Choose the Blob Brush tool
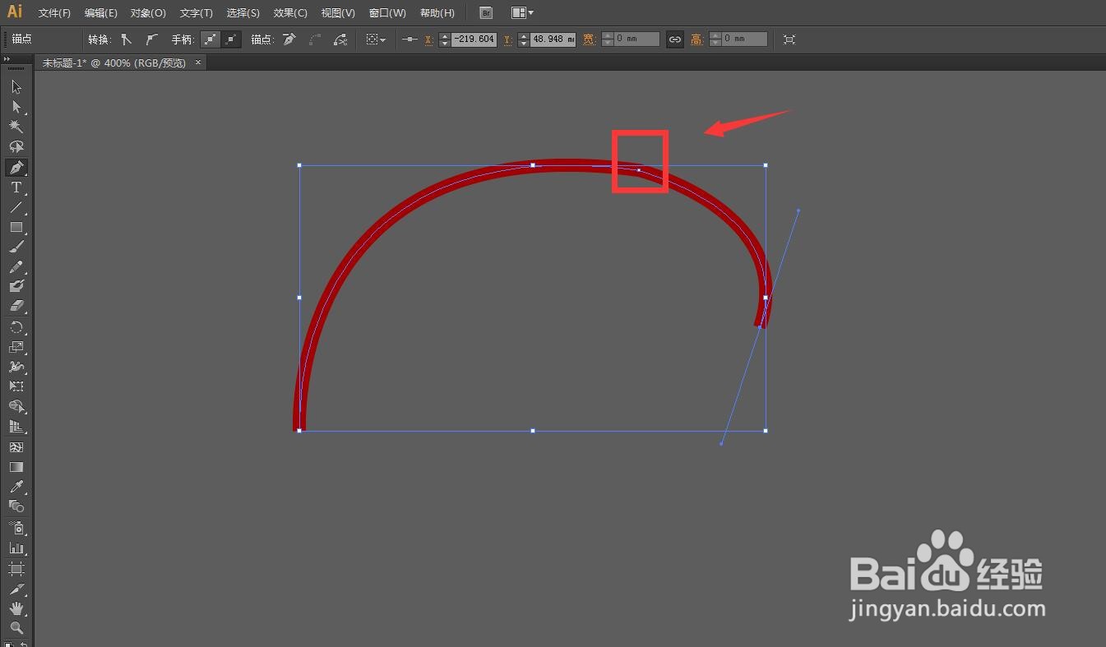This screenshot has width=1106, height=647. (16, 286)
